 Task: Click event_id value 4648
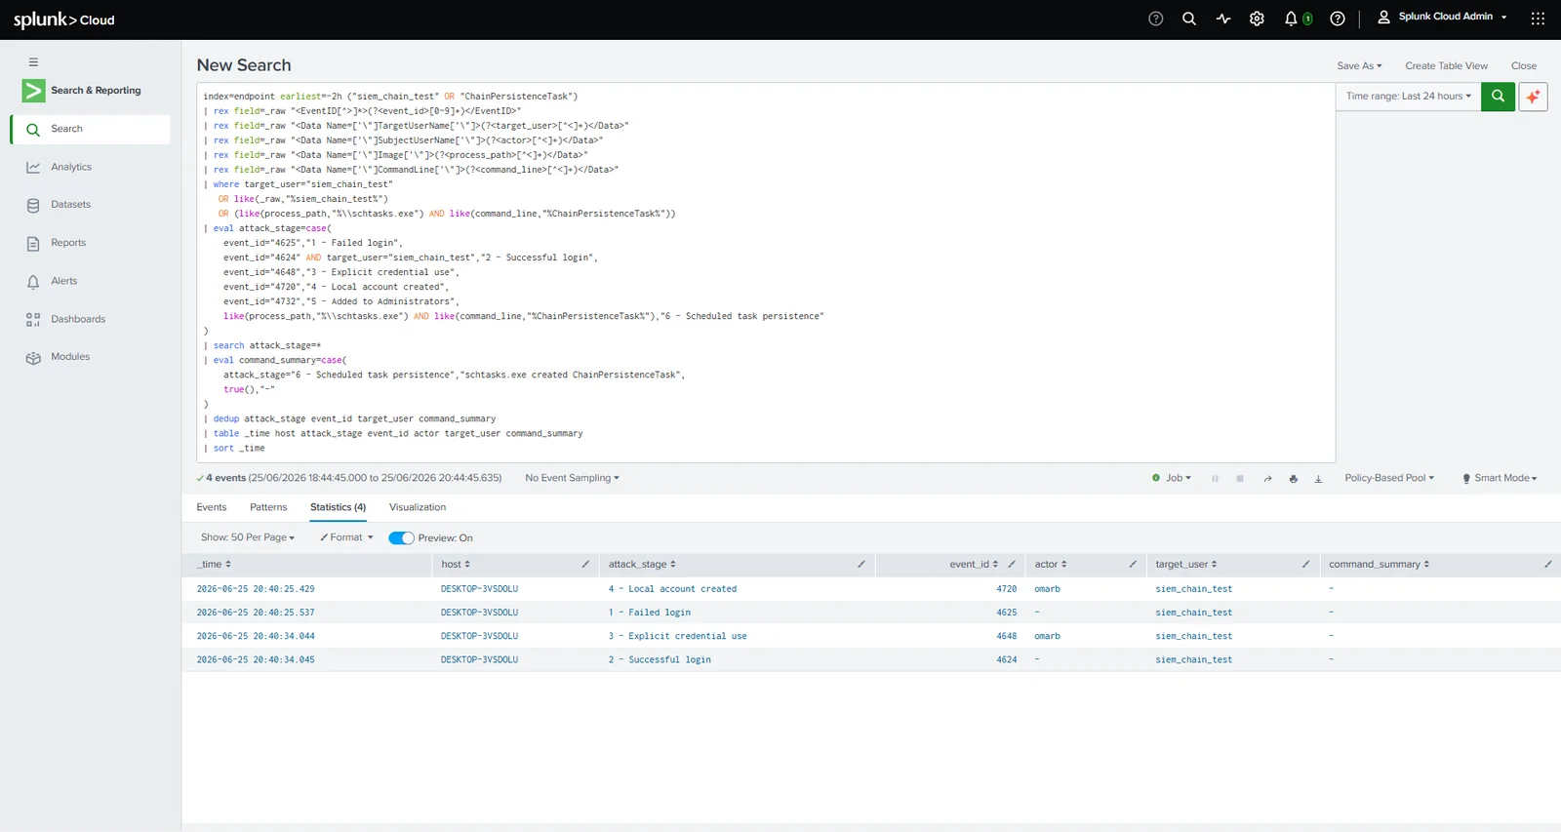(1006, 636)
